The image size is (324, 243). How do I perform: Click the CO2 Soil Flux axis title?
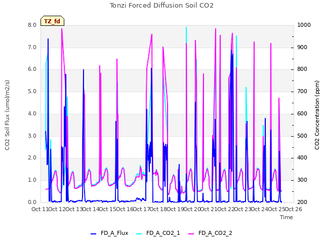point(7,115)
